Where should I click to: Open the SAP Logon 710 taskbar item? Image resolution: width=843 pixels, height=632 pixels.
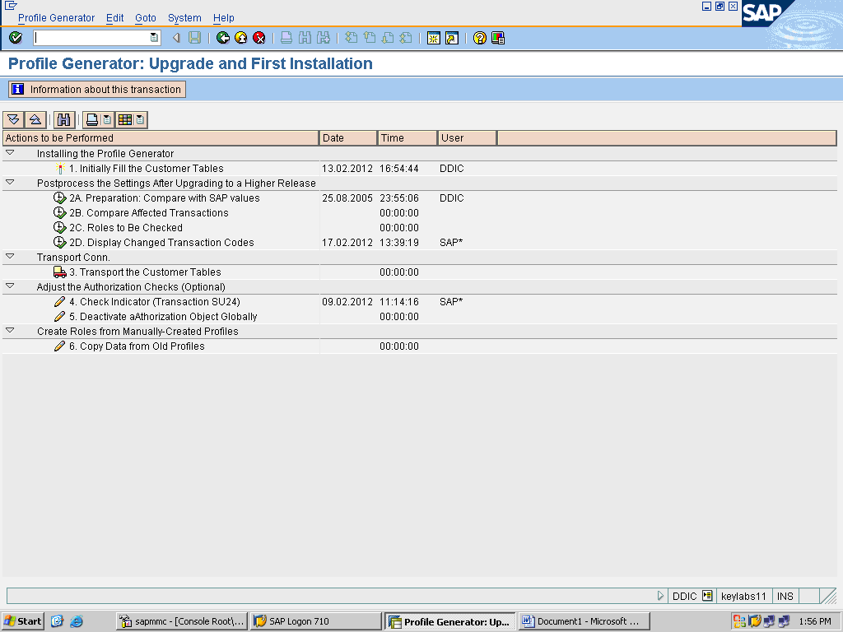pyautogui.click(x=315, y=620)
